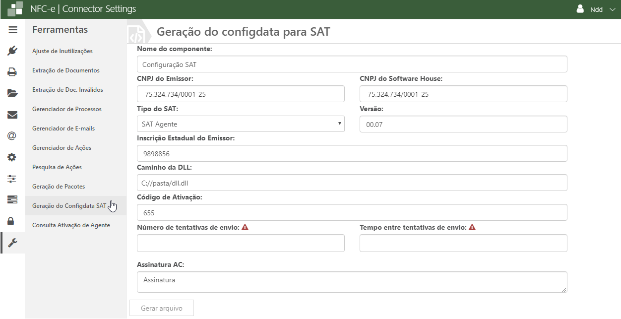Click the Número de tentativas de envio field
This screenshot has height=319, width=621.
point(241,243)
